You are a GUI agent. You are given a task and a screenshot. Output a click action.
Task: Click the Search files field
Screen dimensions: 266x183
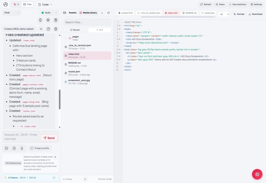click(87, 22)
